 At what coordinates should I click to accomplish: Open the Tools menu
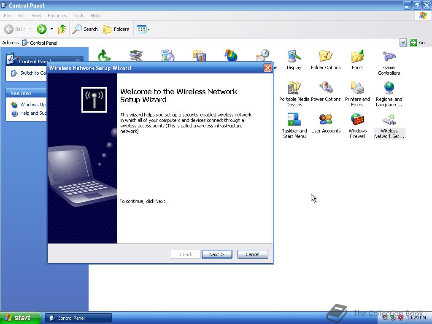(x=79, y=16)
